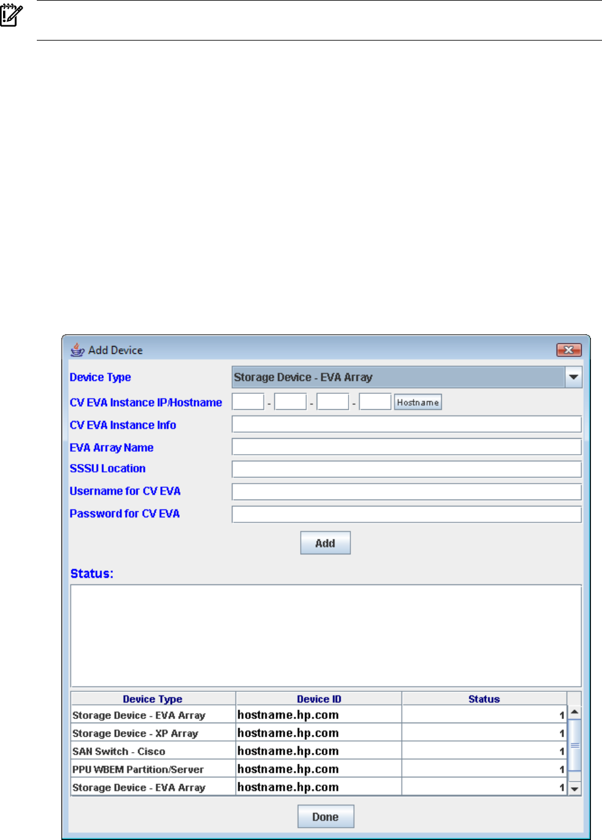Click the hostname.hp.com cell in SAN Switch row
Image resolution: width=602 pixels, height=840 pixels.
tap(318, 751)
